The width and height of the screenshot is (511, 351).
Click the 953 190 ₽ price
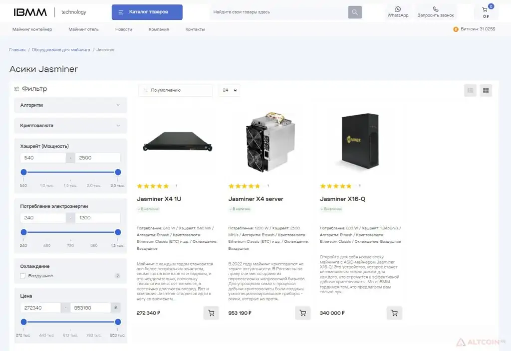point(240,313)
